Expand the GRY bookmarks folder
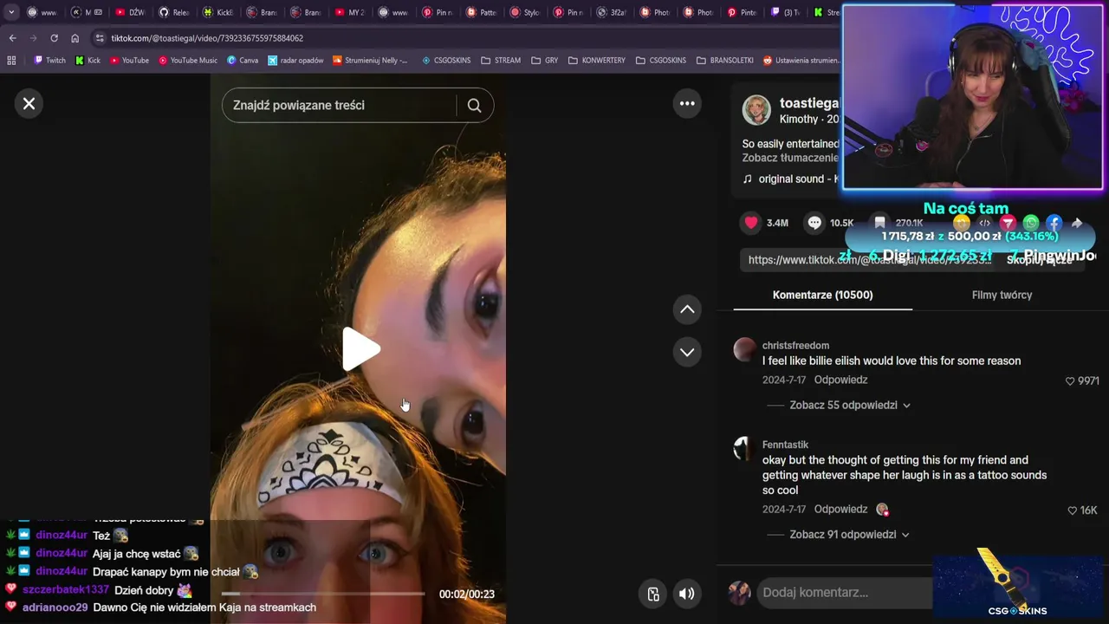This screenshot has height=624, width=1109. pos(544,61)
